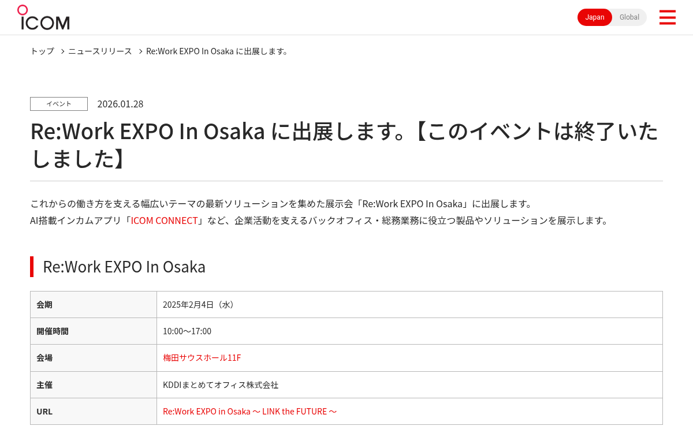Click the Re:Work EXPO In Osaka section heading
Viewport: 693px width, 437px height.
click(124, 267)
